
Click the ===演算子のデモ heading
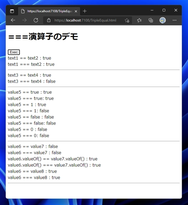43,36
